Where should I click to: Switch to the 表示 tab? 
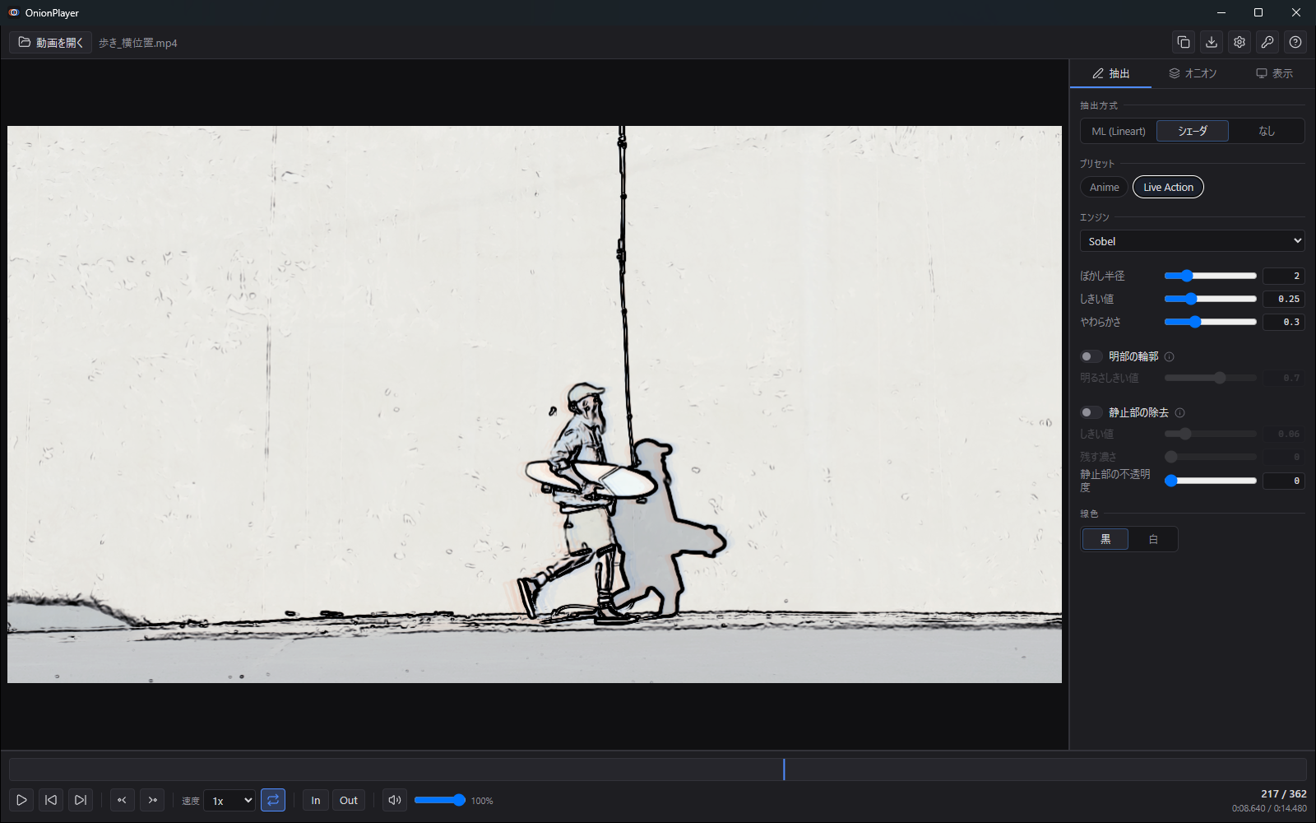[1274, 73]
